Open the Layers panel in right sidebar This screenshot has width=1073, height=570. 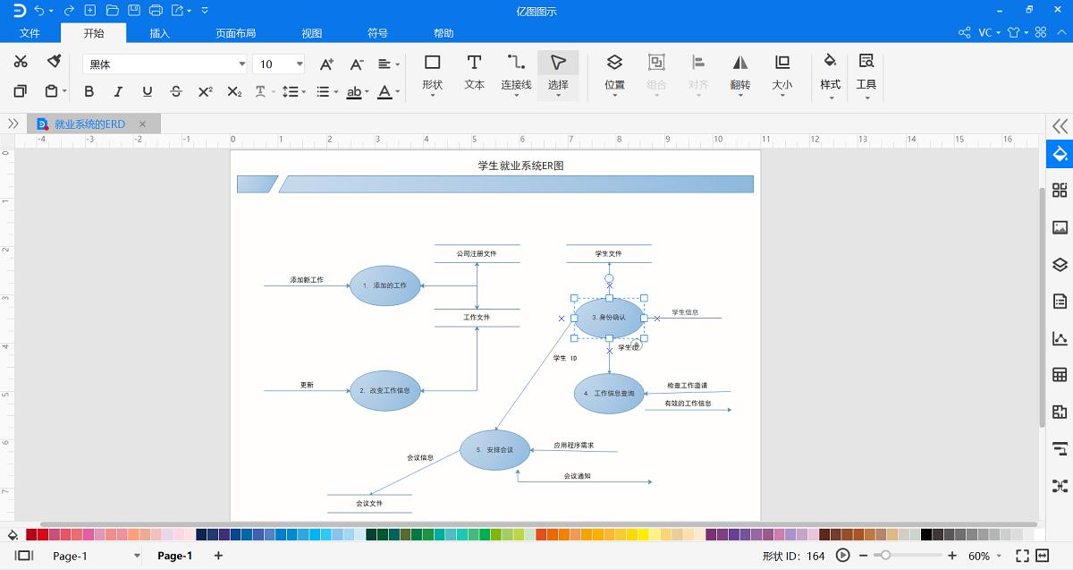pyautogui.click(x=1060, y=265)
